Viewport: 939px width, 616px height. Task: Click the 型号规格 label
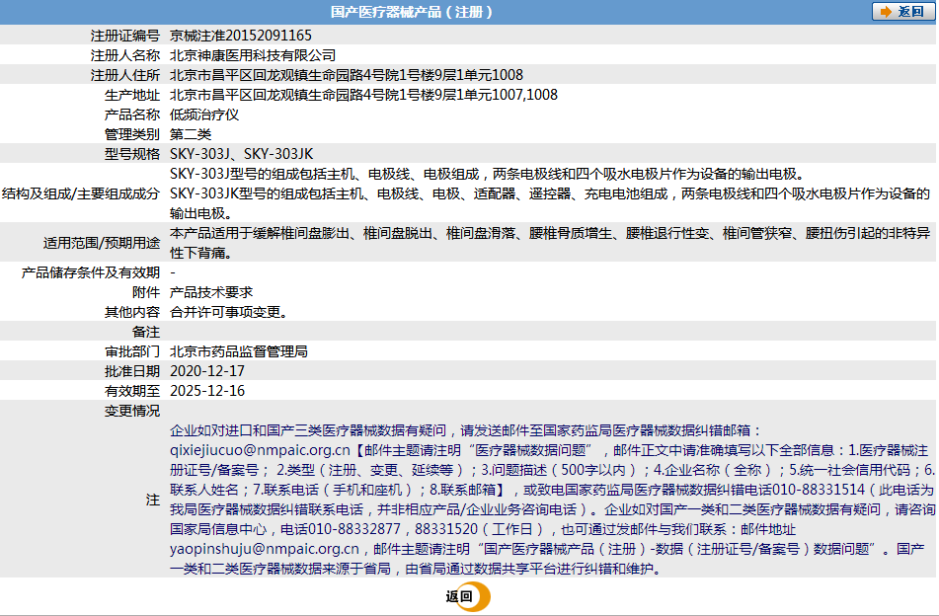132,154
